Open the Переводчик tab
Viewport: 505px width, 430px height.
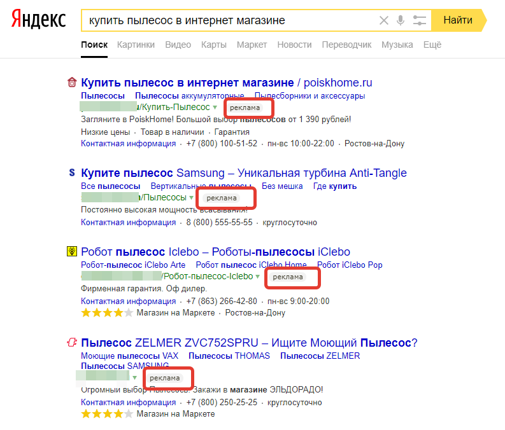pyautogui.click(x=346, y=45)
